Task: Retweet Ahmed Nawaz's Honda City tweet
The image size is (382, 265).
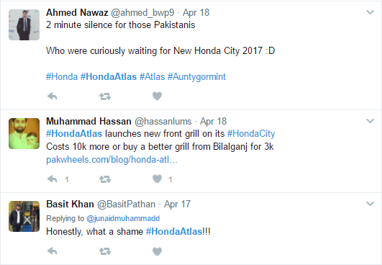Action: [x=105, y=96]
